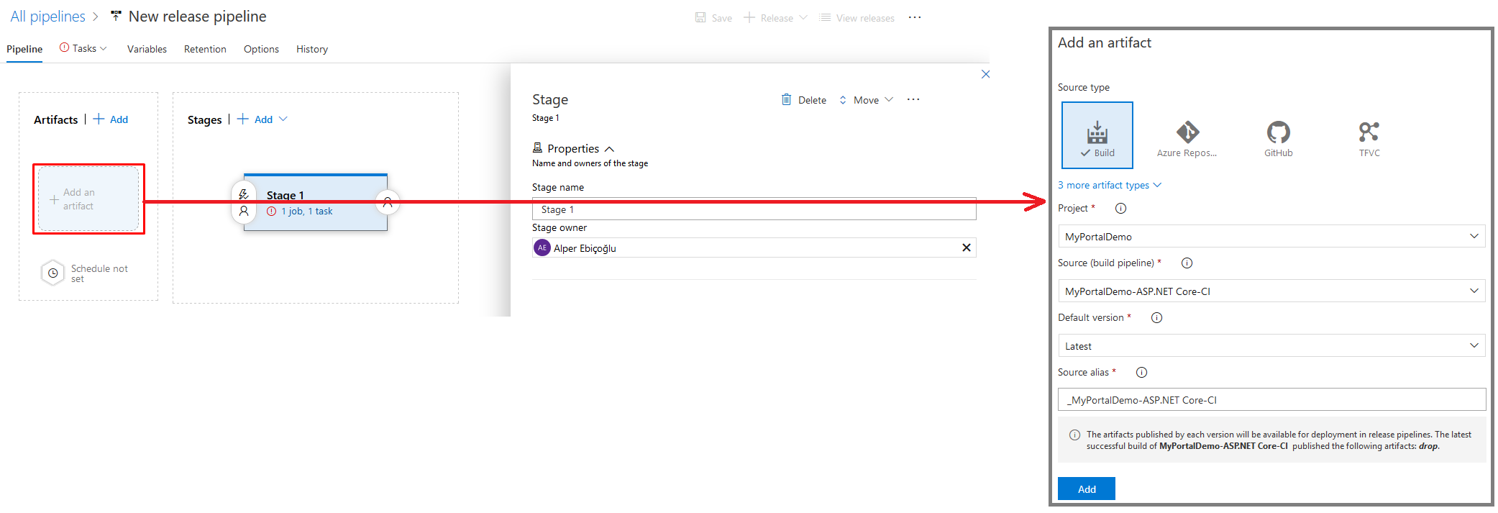Click the New release pipeline title
Image resolution: width=1498 pixels, height=513 pixels.
tap(197, 16)
